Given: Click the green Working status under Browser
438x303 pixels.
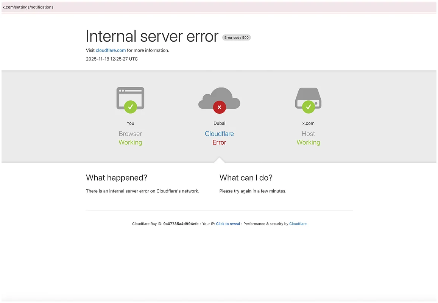Looking at the screenshot, I should tap(130, 142).
